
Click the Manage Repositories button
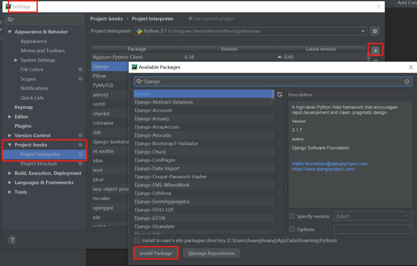point(211,253)
